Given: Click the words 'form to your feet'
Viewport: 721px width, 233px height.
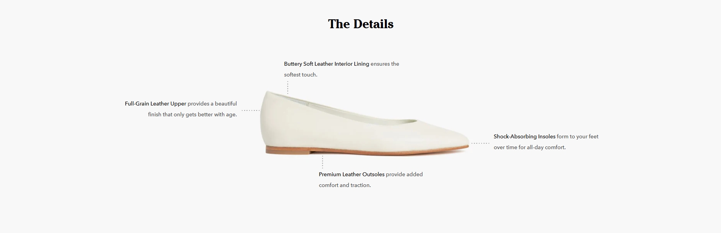Looking at the screenshot, I should [x=577, y=136].
